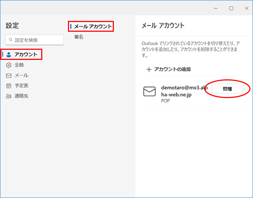Image resolution: width=253 pixels, height=198 pixels.
Task: Minimize the settings window
Action: coord(215,8)
